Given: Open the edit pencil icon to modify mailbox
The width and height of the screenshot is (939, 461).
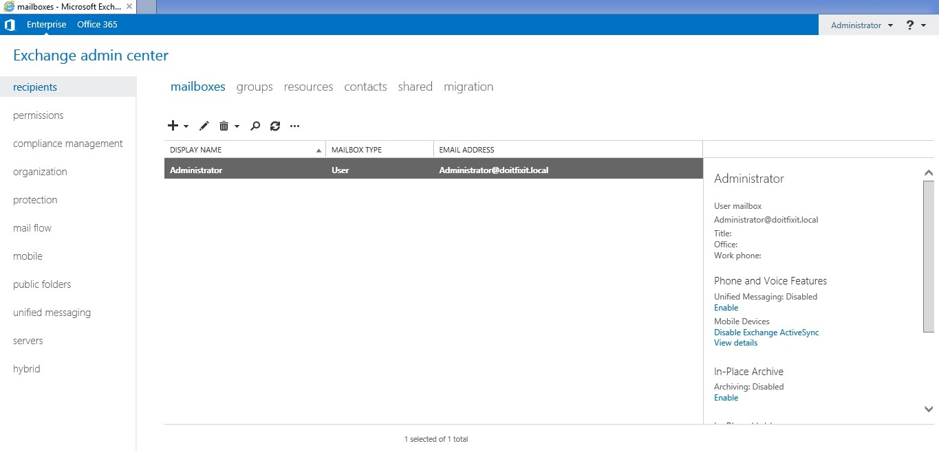Looking at the screenshot, I should [x=204, y=126].
